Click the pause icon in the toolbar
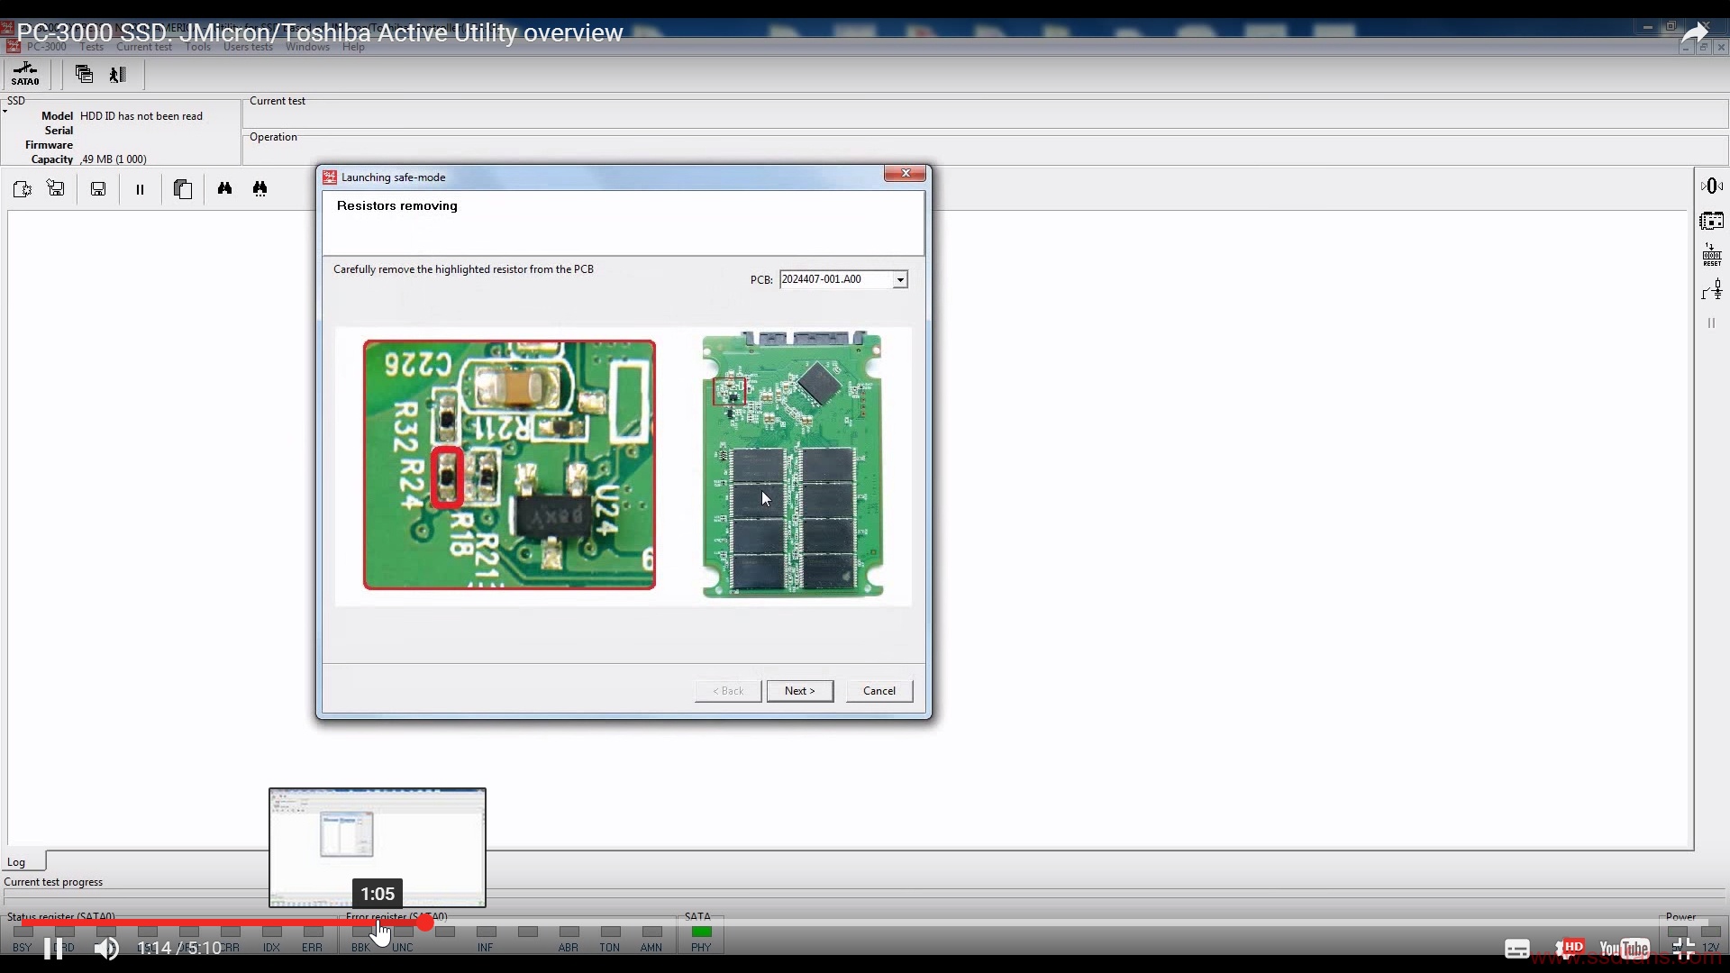Viewport: 1730px width, 973px height. tap(140, 189)
